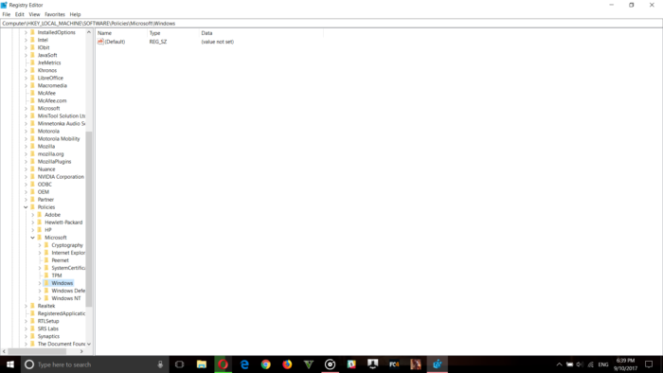Open Microsoft Edge from the taskbar
663x373 pixels.
pyautogui.click(x=244, y=364)
